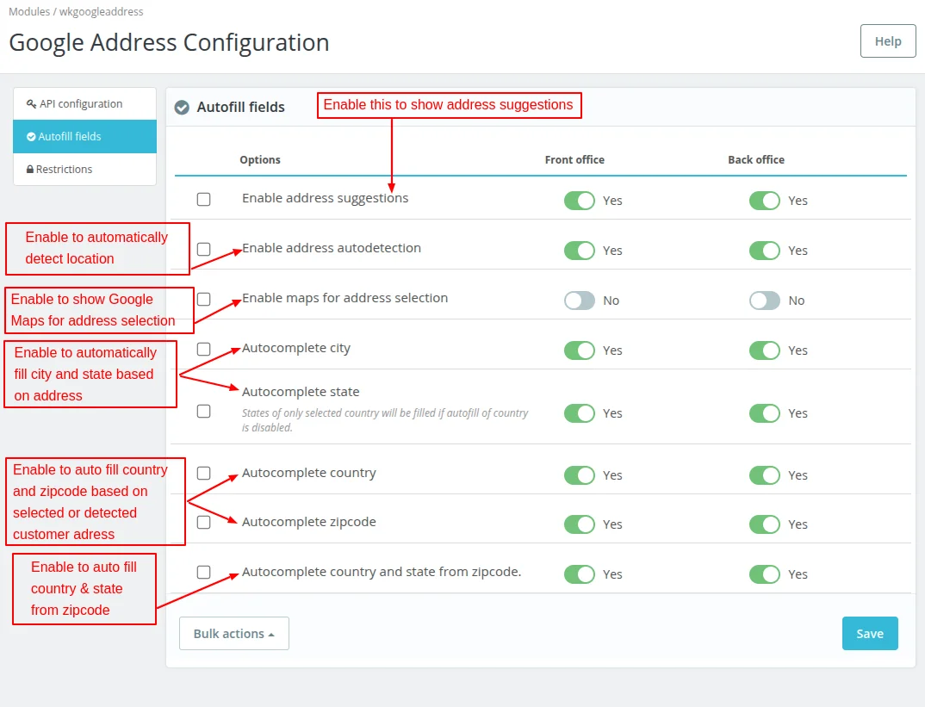Open the Help button

[887, 41]
